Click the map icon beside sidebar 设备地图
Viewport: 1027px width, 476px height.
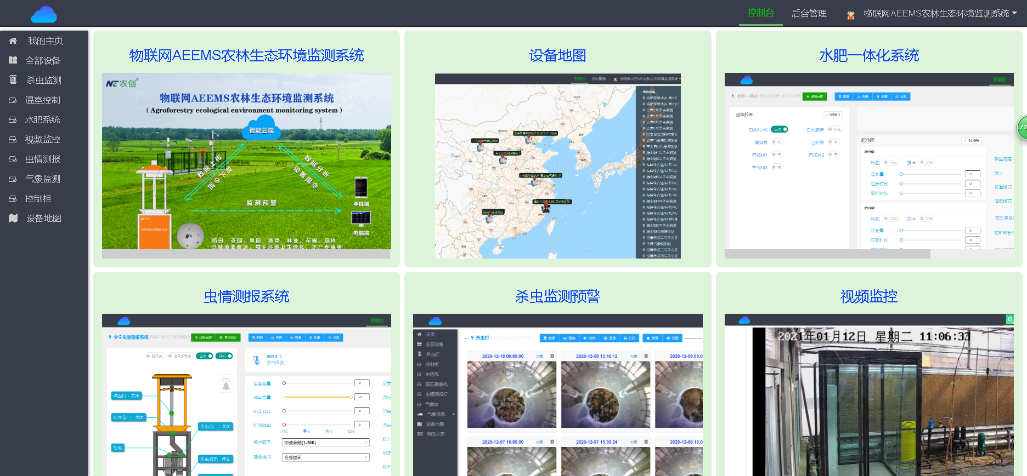[x=13, y=218]
